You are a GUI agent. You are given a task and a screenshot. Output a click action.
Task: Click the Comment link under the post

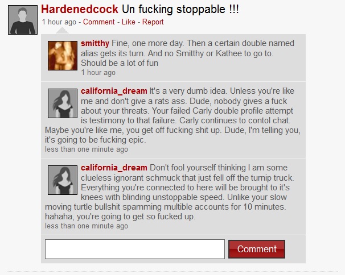[x=99, y=22]
